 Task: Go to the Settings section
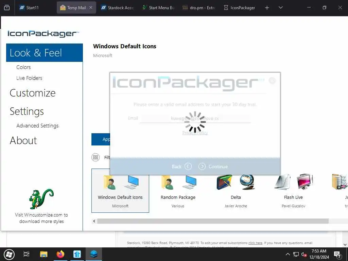click(x=27, y=111)
